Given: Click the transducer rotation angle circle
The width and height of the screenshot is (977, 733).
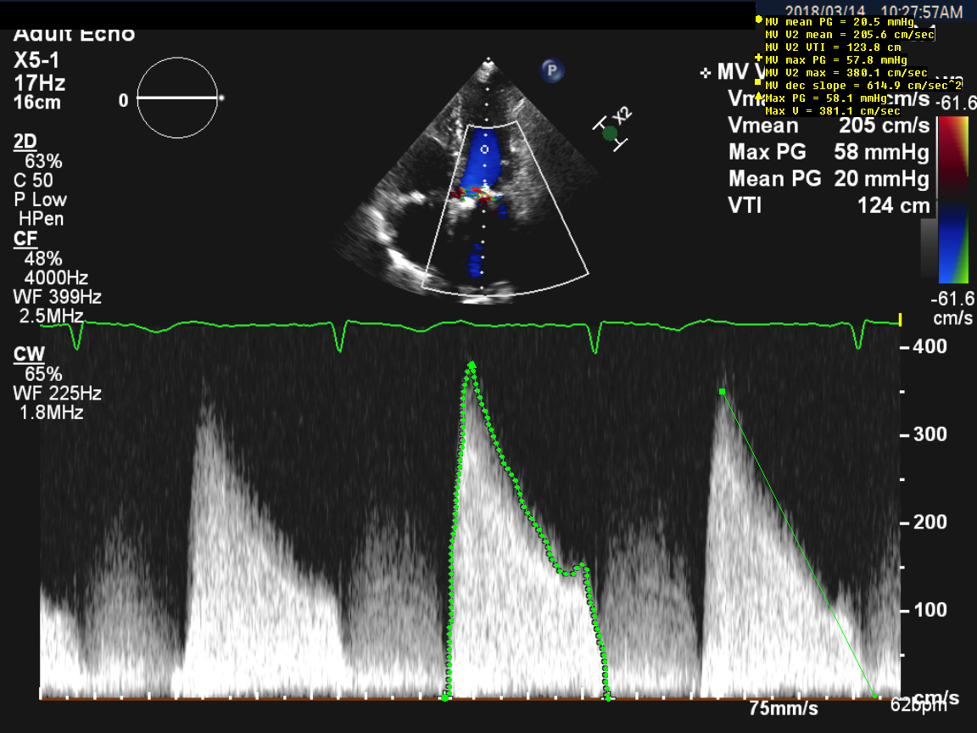Looking at the screenshot, I should [x=177, y=98].
